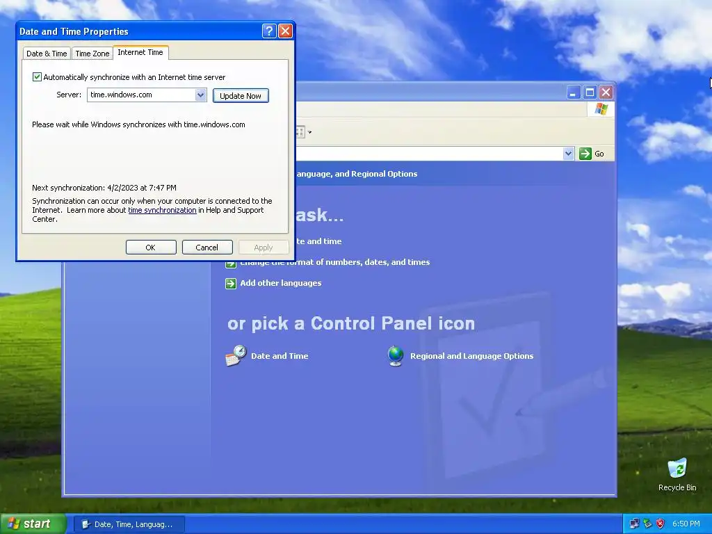The width and height of the screenshot is (712, 534).
Task: Click the 'or pick a Control Panel icon' heading
Action: [351, 323]
